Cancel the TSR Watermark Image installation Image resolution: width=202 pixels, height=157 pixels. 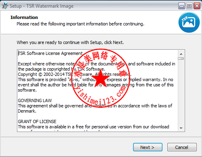coord(182,147)
